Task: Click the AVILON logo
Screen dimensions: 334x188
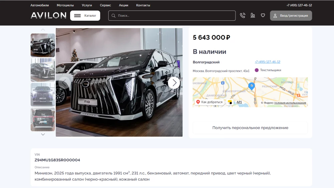Action: pyautogui.click(x=48, y=15)
